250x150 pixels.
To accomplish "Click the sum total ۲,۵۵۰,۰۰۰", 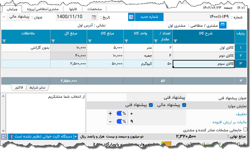I will (69, 81).
